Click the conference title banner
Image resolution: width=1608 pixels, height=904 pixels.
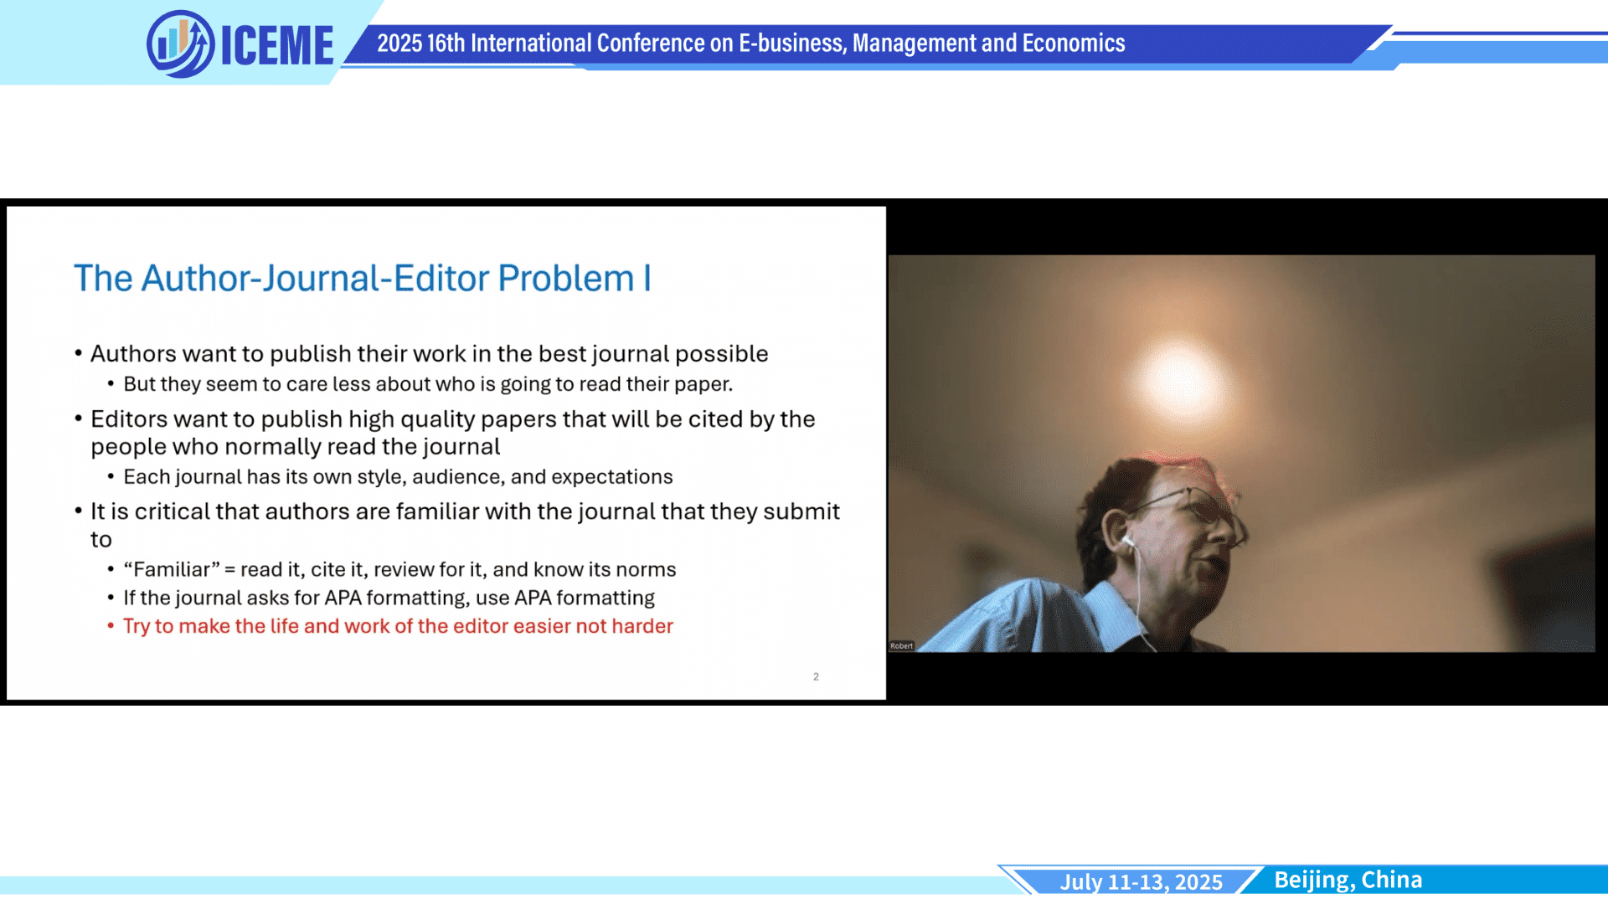(x=750, y=44)
